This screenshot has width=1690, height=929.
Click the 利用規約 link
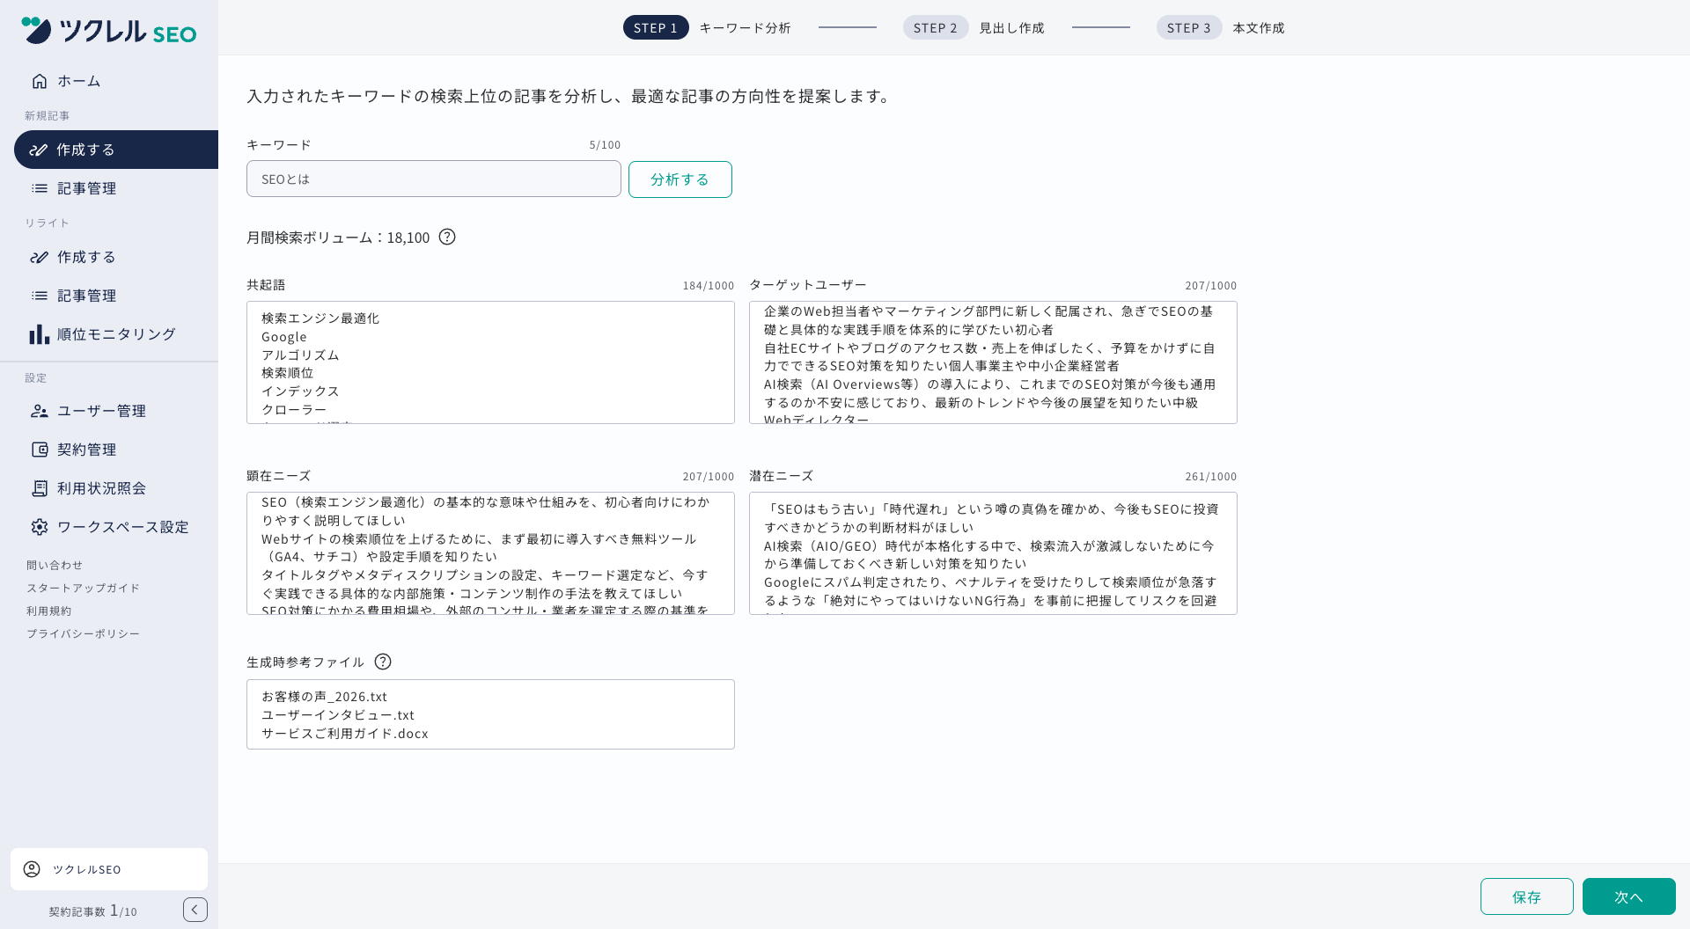pos(49,611)
